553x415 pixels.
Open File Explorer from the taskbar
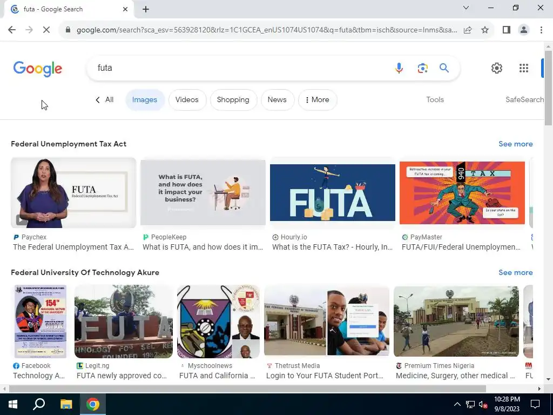66,404
